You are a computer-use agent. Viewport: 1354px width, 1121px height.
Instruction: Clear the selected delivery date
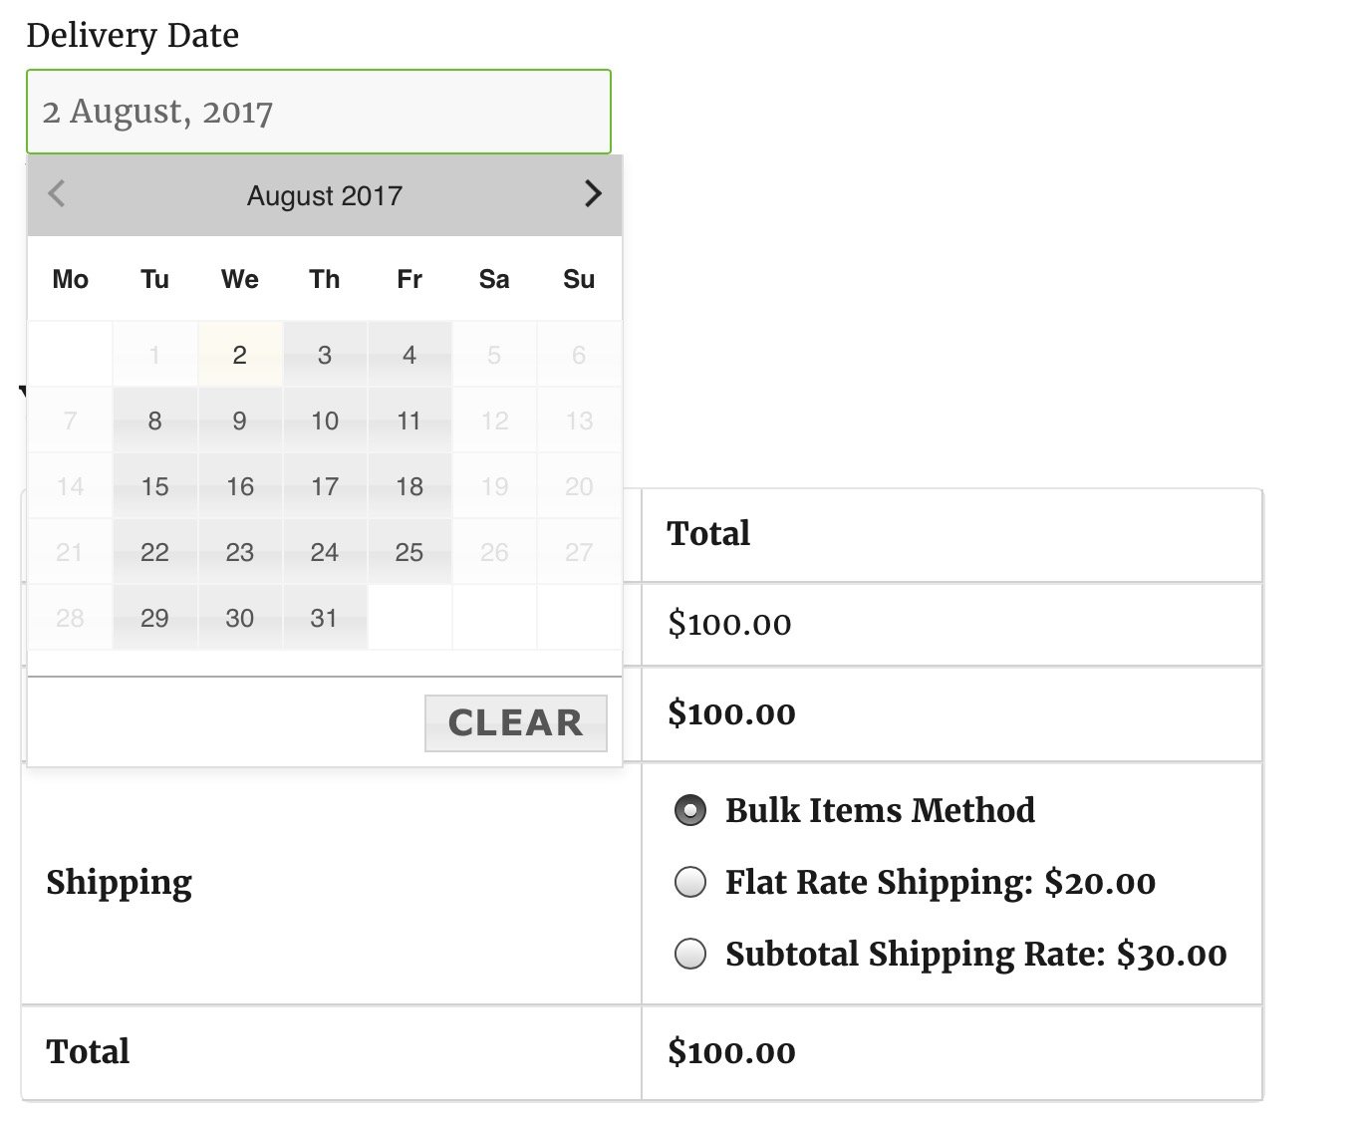515,722
